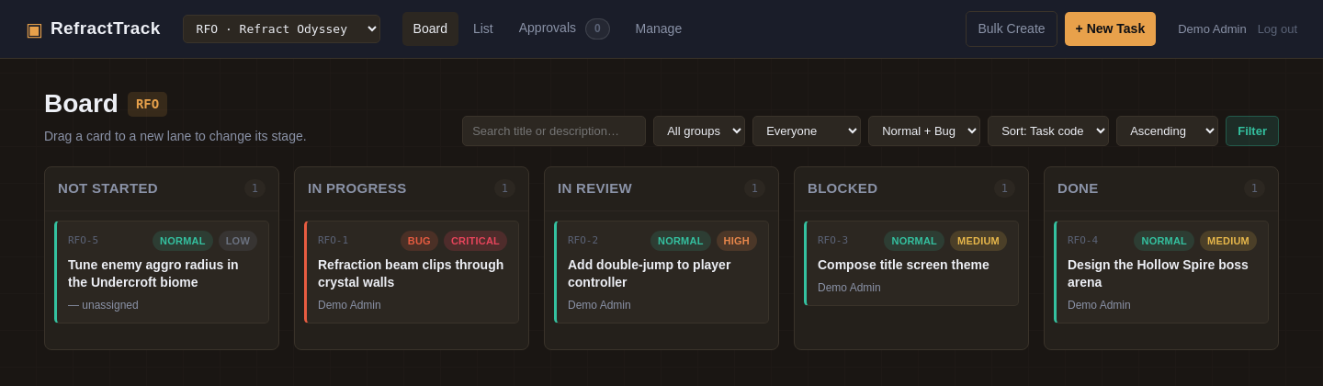Click the LOW priority badge on RFO-5

[238, 241]
